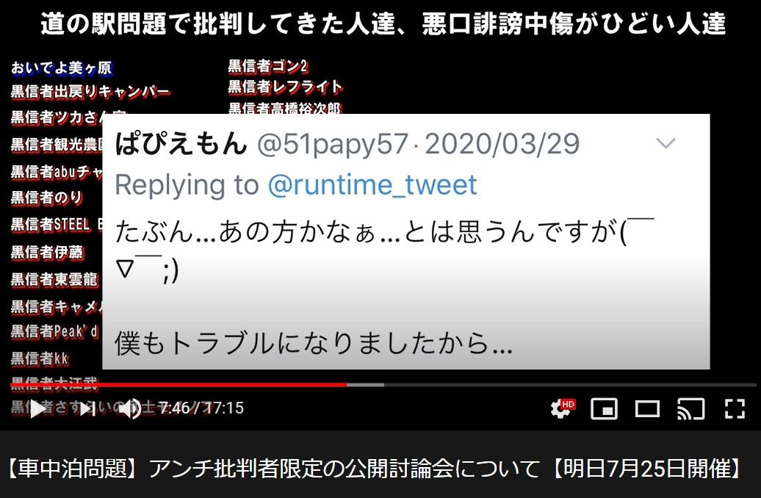Click the video title about 車中泊問題
The width and height of the screenshot is (761, 498).
374,469
